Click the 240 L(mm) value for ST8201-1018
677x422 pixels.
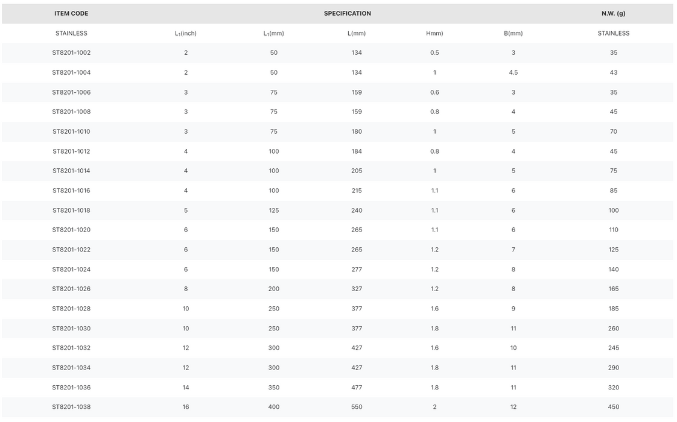click(357, 210)
